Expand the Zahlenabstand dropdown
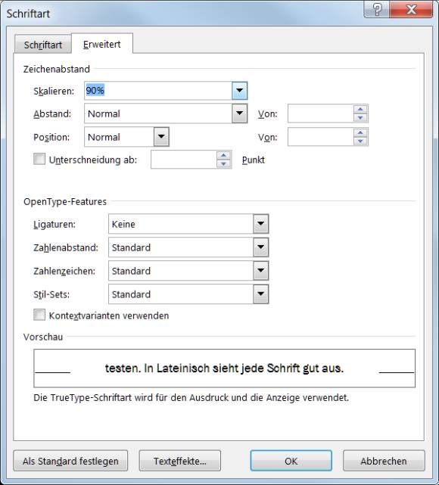Viewport: 439px width, 485px height. (x=261, y=247)
